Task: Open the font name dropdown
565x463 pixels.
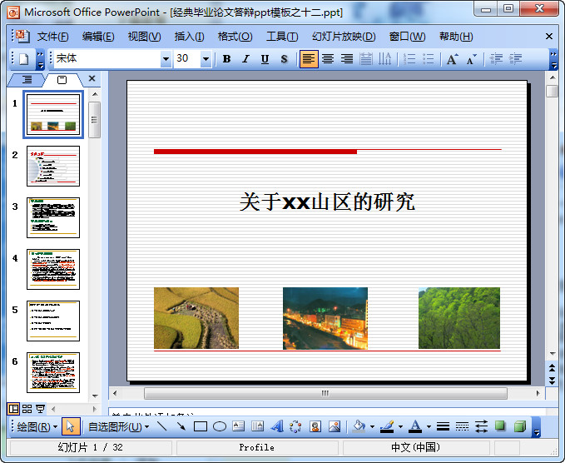Action: coord(166,59)
